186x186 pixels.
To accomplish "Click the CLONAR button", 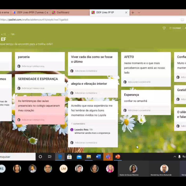I will tap(175, 28).
